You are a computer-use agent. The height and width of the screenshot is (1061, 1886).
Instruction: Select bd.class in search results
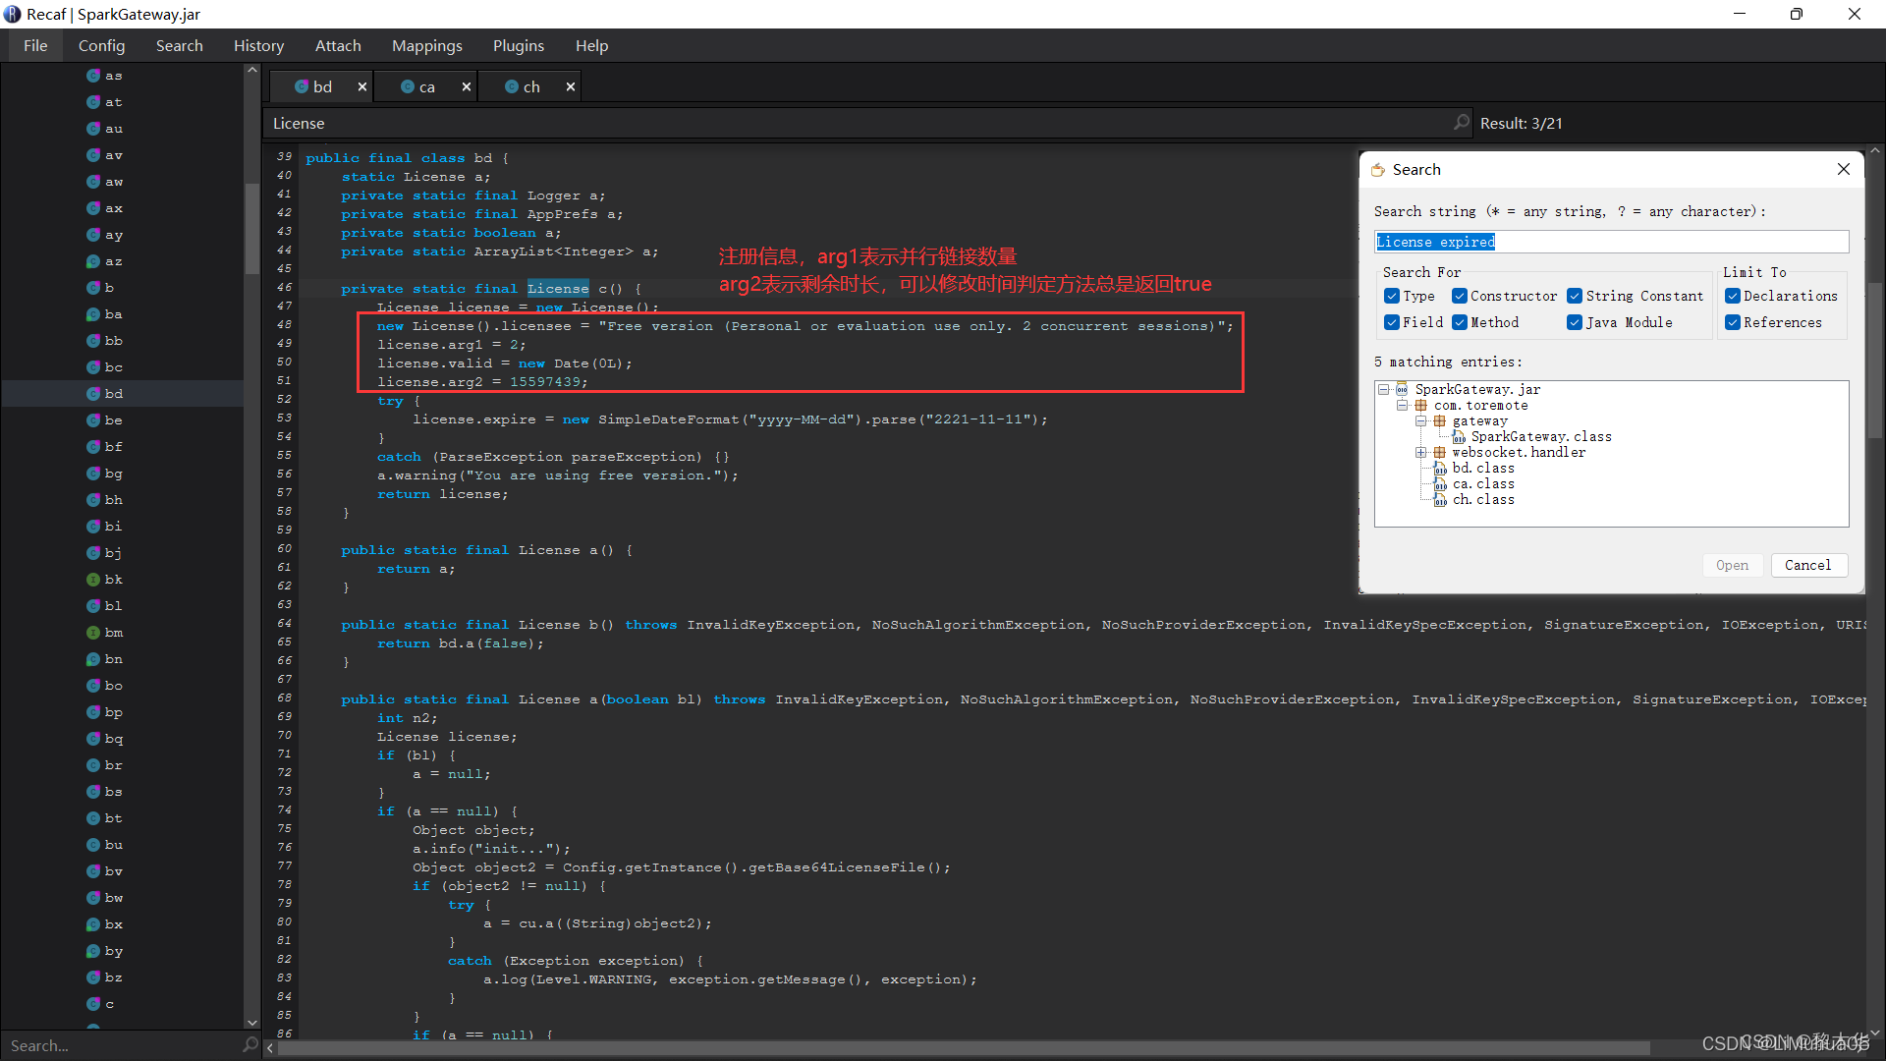[x=1483, y=468]
